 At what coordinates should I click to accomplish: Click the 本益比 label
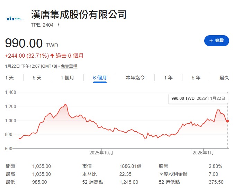click(89, 174)
